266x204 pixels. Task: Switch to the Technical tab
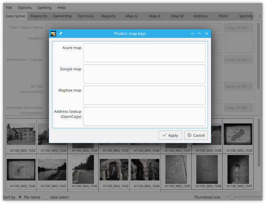coord(86,16)
